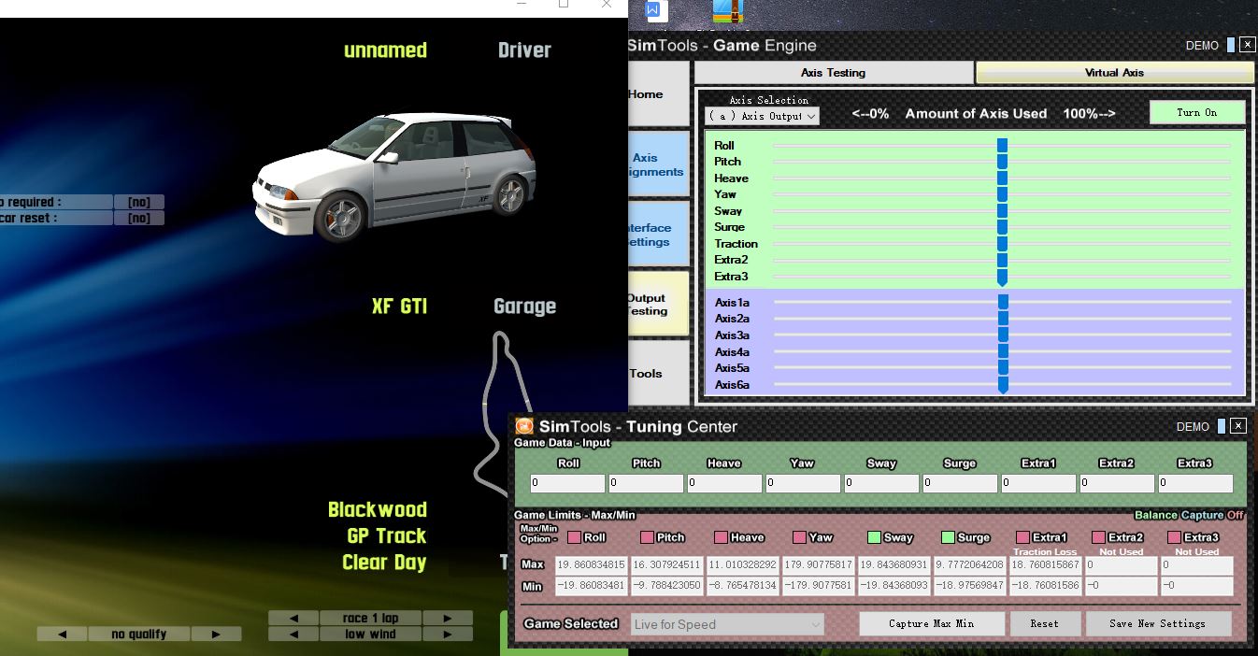The width and height of the screenshot is (1258, 656).
Task: Switch to the Axis Testing tab
Action: pos(834,73)
